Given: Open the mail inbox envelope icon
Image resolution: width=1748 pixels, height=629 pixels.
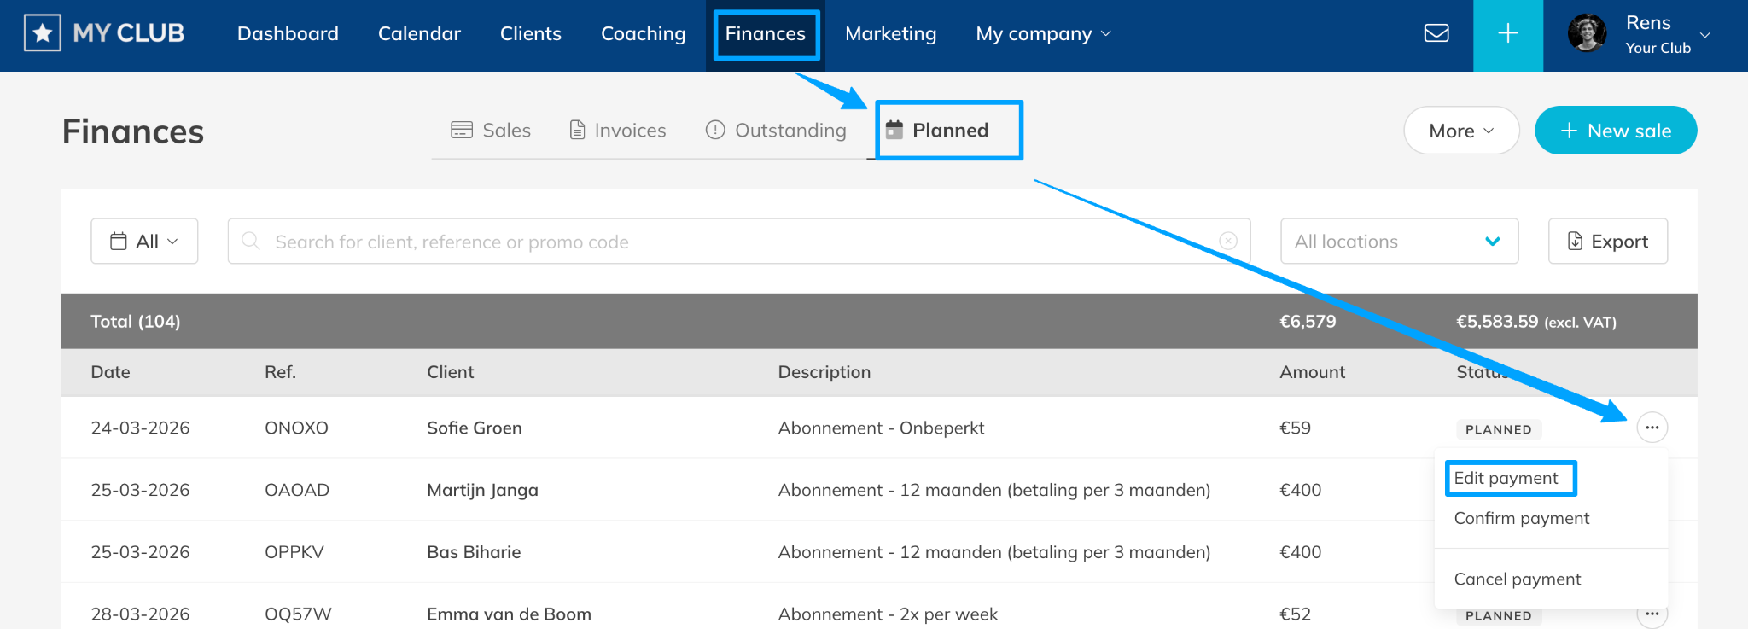Looking at the screenshot, I should point(1436,33).
